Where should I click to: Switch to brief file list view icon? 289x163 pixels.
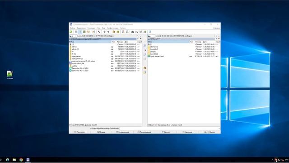(x=76, y=32)
